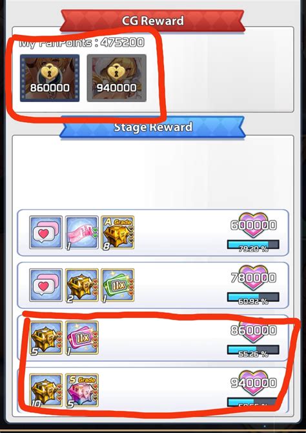Screen dimensions: 306x433
Task: Tap the chat heart icon in 600000 row
Action: click(46, 233)
